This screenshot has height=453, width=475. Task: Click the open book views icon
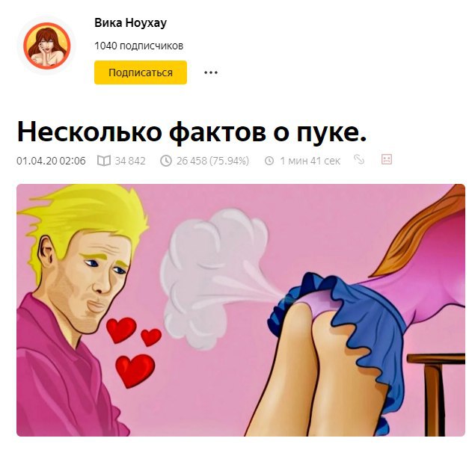(104, 161)
